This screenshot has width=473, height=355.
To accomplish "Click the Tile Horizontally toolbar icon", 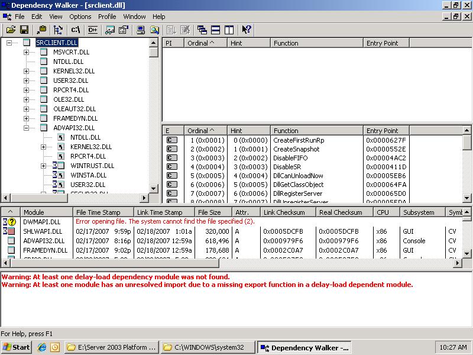I will coord(215,30).
